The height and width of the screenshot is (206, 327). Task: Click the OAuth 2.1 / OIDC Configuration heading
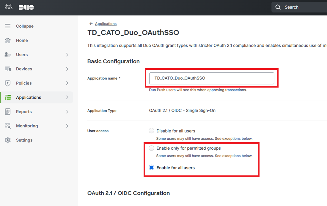pyautogui.click(x=128, y=193)
